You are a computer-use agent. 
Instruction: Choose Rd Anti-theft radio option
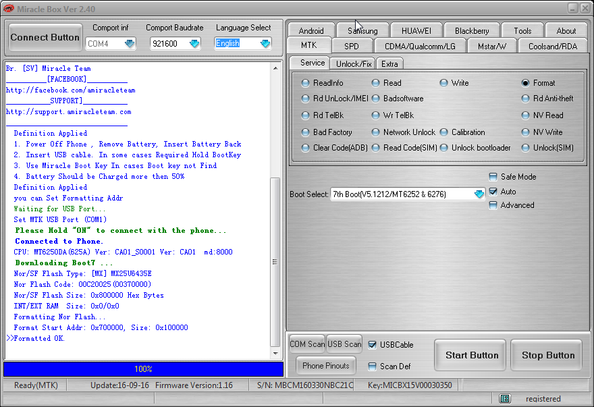click(547, 99)
